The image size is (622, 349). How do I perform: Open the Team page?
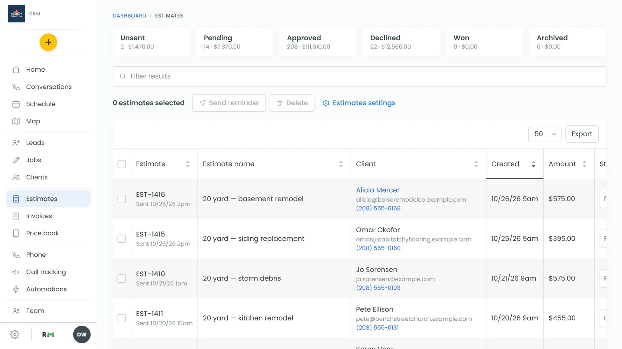tap(48, 311)
